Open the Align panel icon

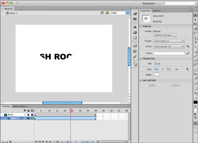(135, 27)
